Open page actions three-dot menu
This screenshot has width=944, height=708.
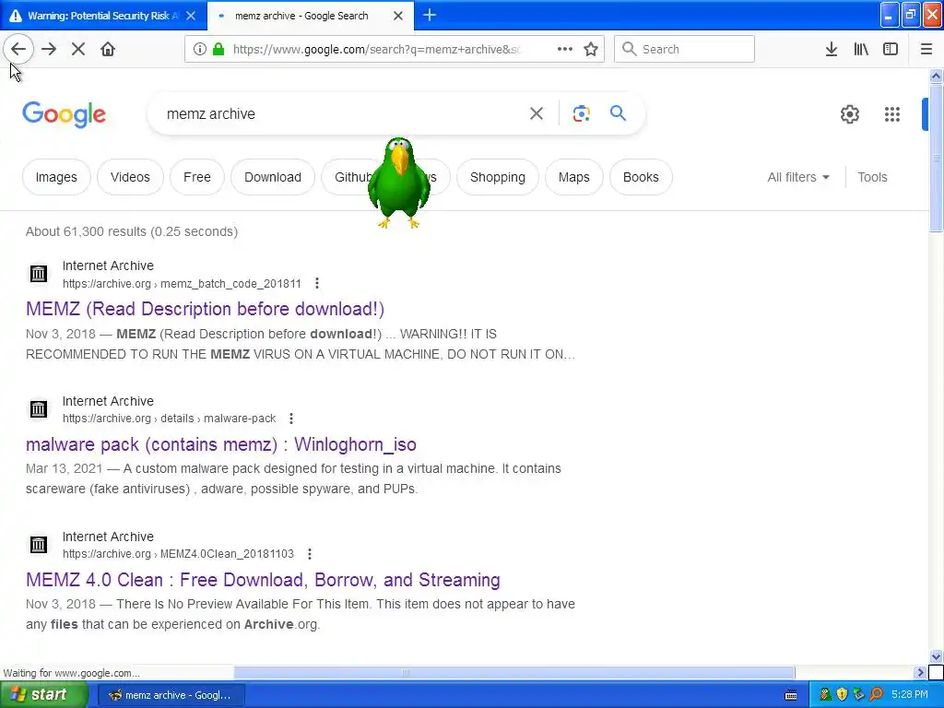pyautogui.click(x=565, y=50)
